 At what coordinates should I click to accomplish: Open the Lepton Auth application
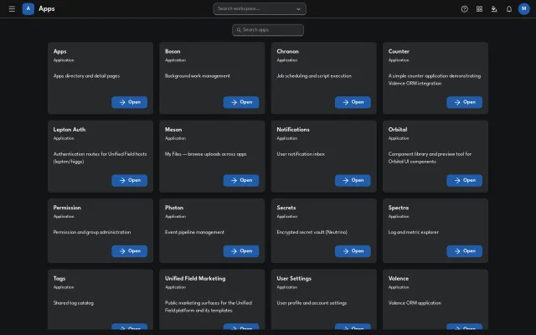pos(129,181)
